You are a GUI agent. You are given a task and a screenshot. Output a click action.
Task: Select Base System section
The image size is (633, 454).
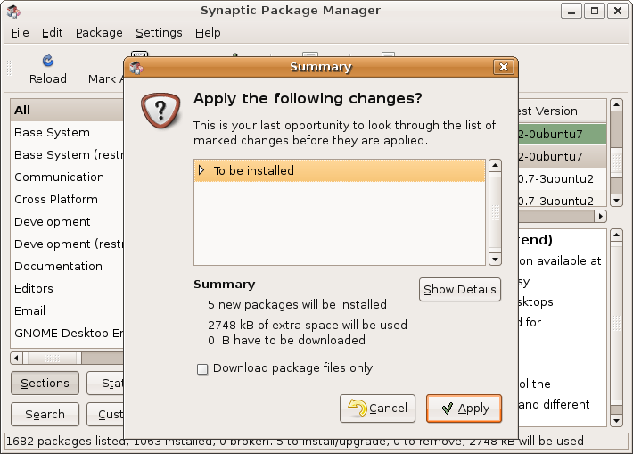click(x=68, y=133)
